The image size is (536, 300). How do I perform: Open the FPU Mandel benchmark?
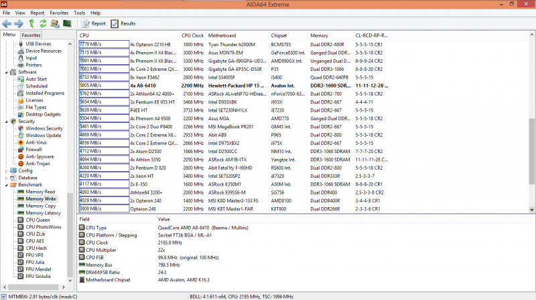pyautogui.click(x=38, y=269)
